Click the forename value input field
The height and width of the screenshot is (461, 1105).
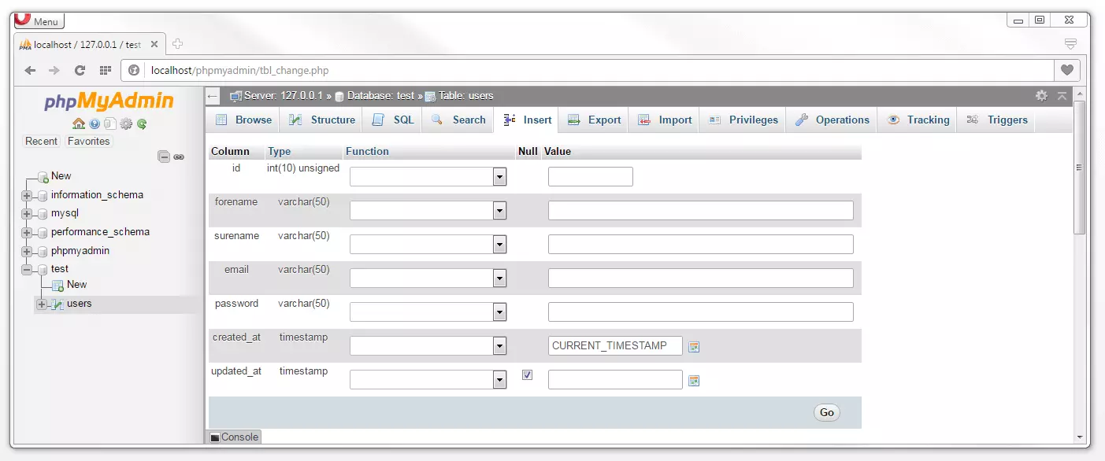point(700,211)
